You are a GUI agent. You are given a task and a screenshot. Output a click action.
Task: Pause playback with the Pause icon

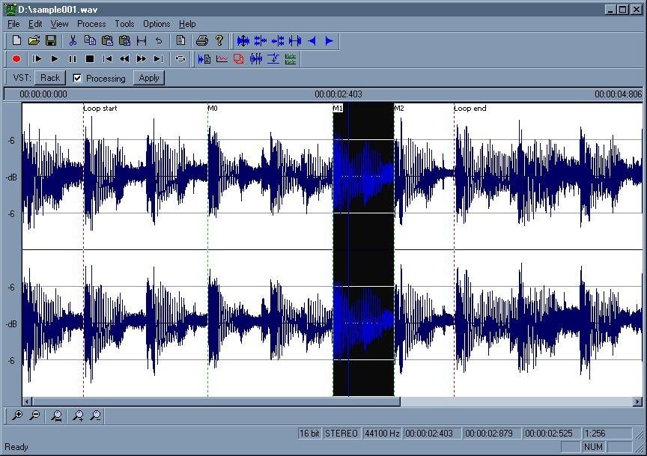coord(72,59)
